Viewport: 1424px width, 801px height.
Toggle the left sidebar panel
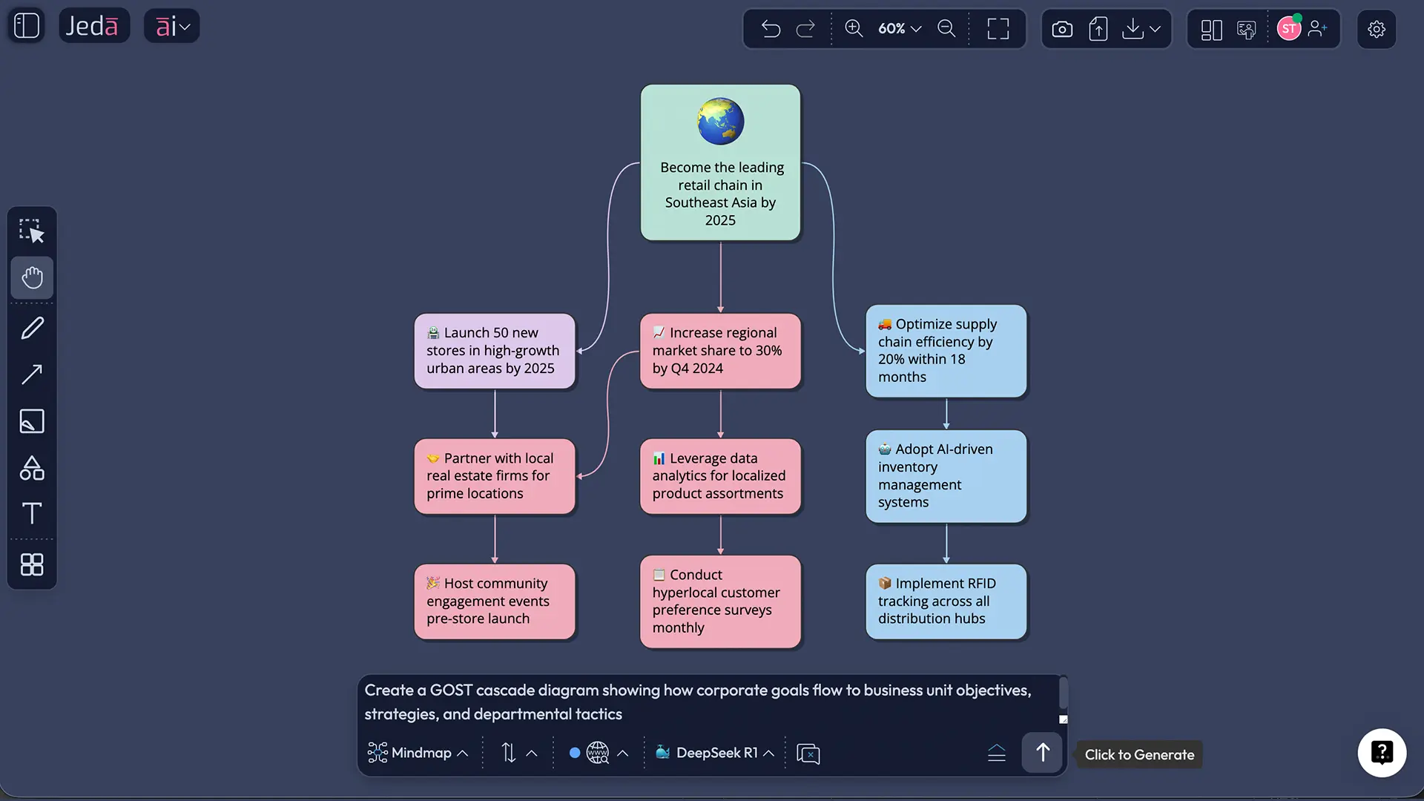pos(27,26)
